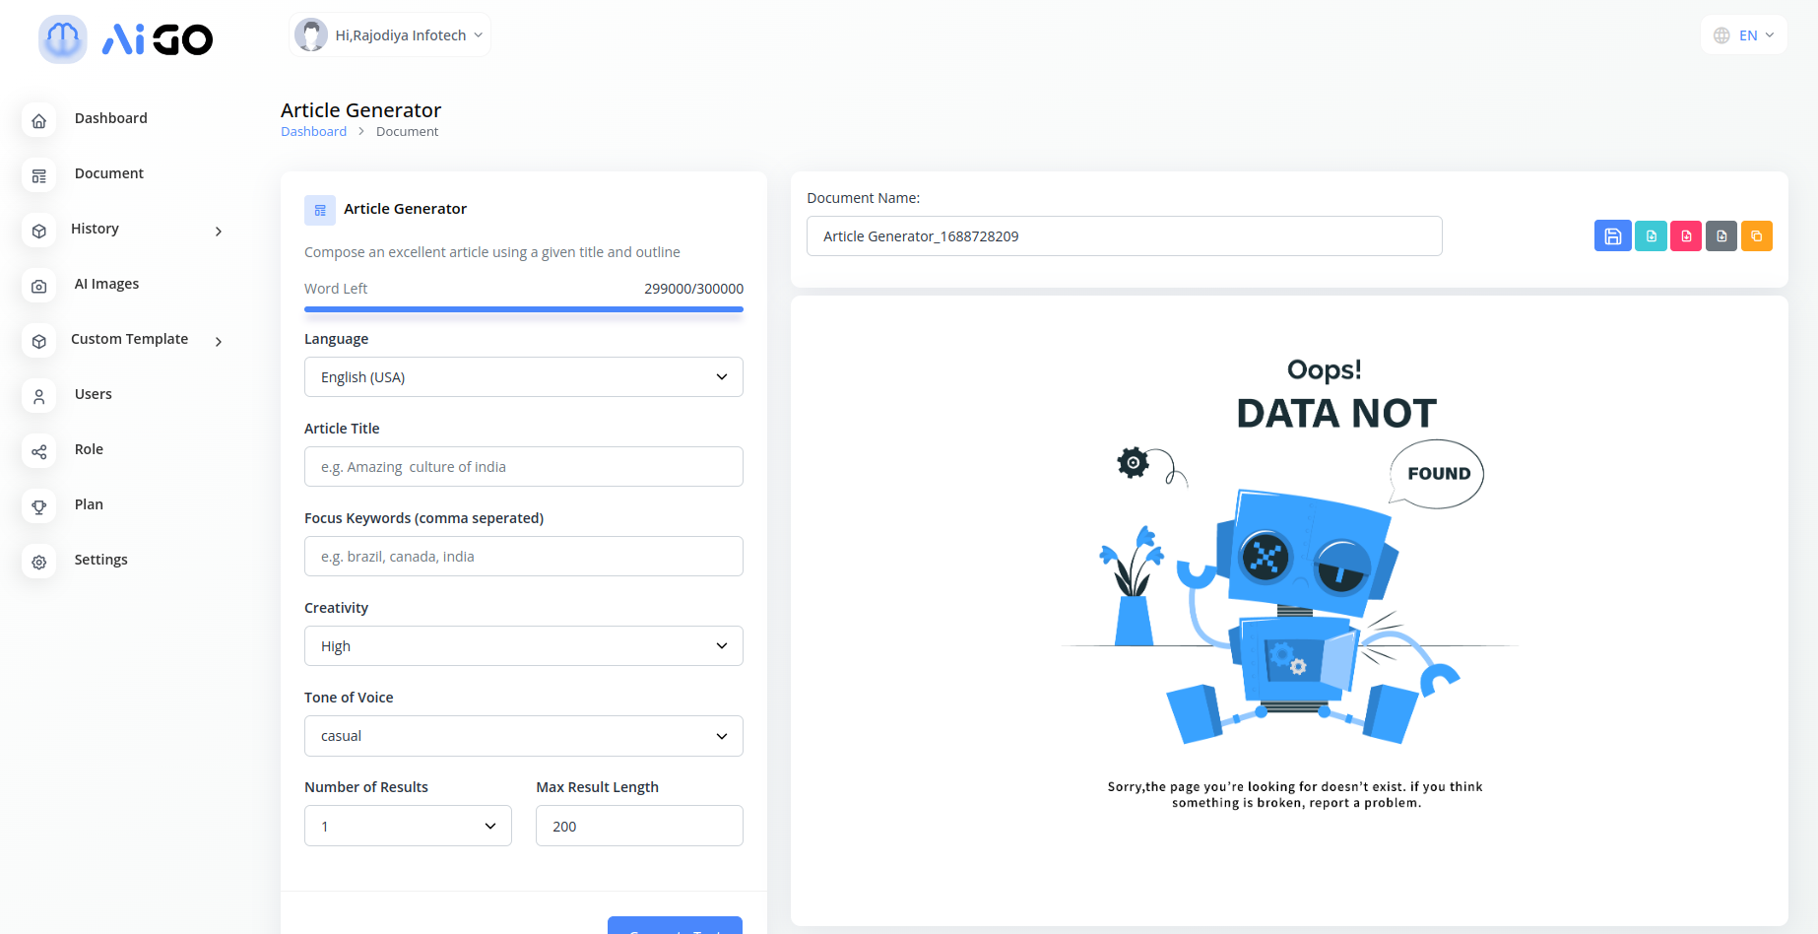The image size is (1818, 934).
Task: Open the Creativity dropdown set to High
Action: tap(523, 646)
